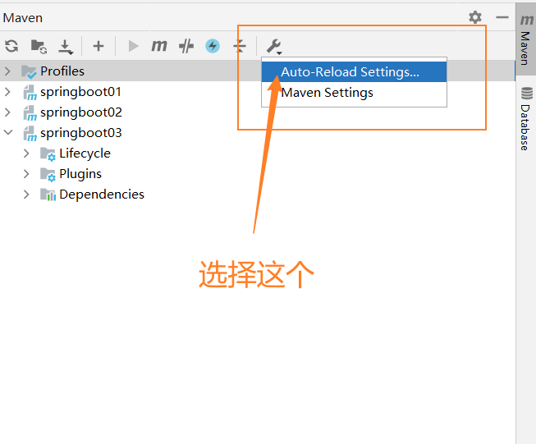Select springboot03 in project tree
This screenshot has width=536, height=444.
click(81, 133)
